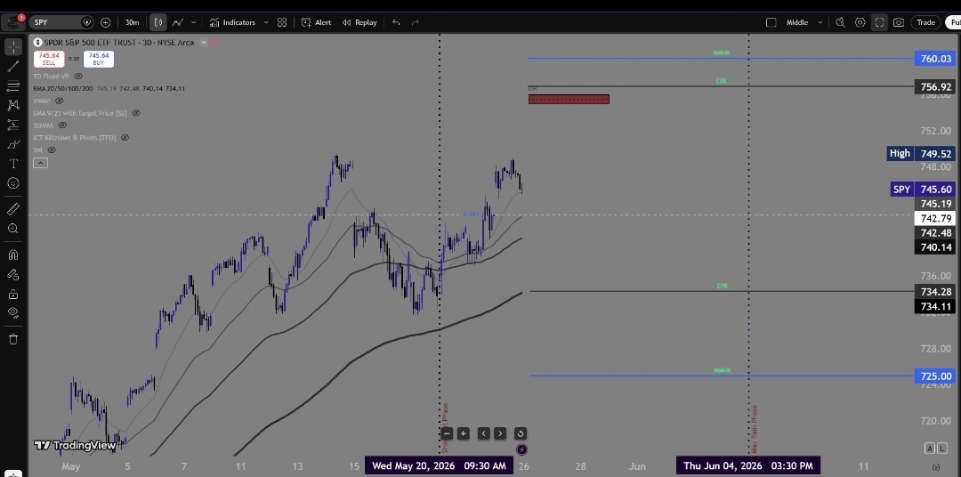
Task: Toggle visibility of EMA 9/21 with Target Price
Action: click(136, 113)
